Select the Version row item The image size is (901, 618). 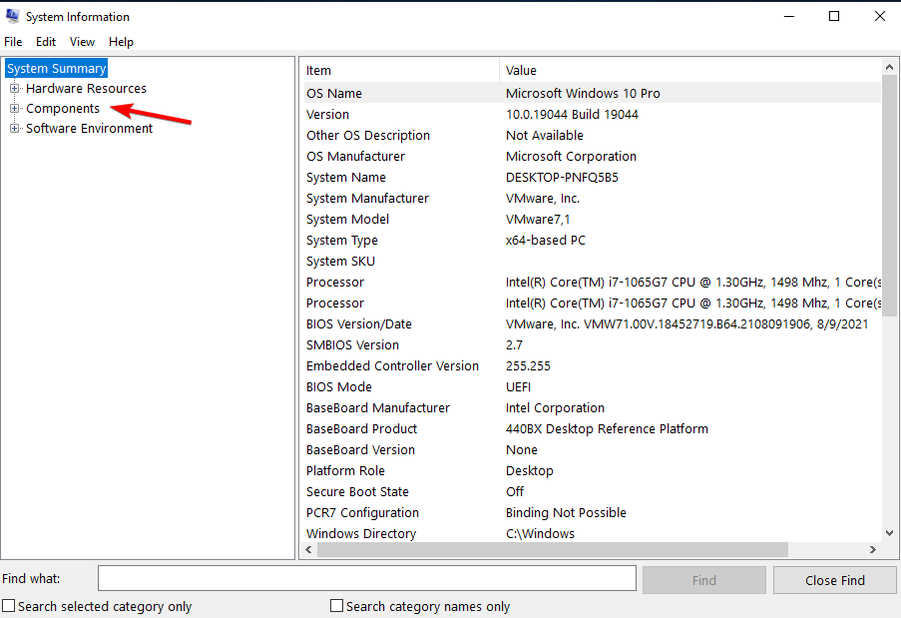pyautogui.click(x=593, y=115)
